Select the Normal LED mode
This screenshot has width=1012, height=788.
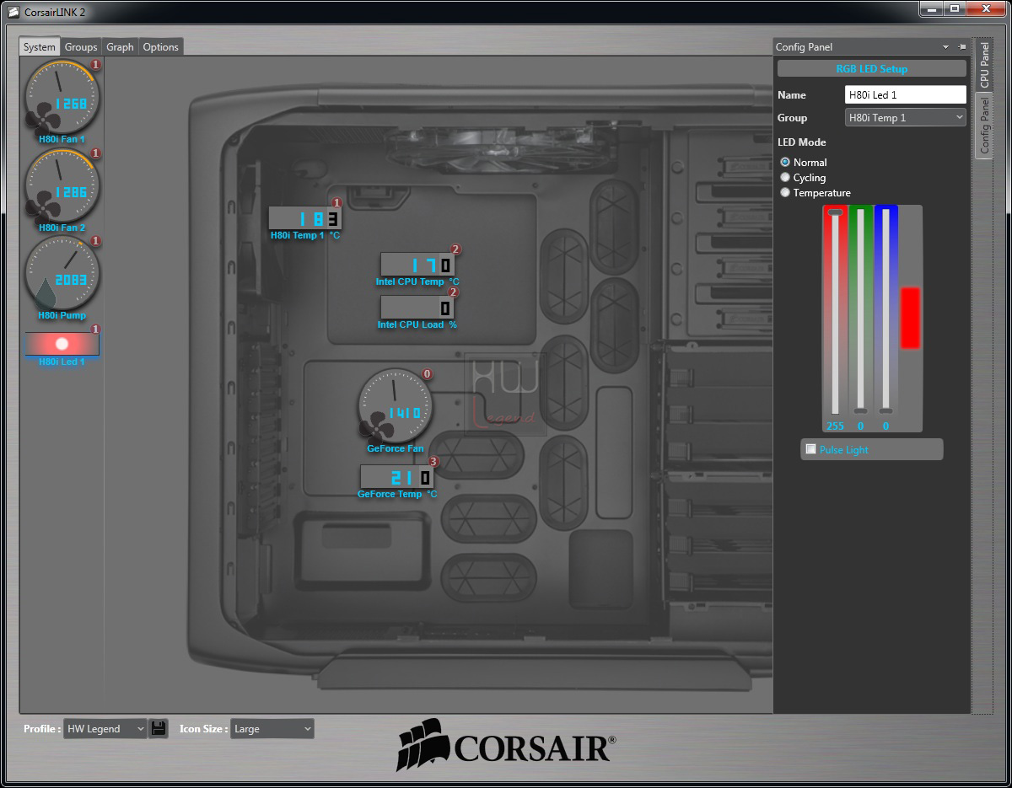pyautogui.click(x=785, y=162)
